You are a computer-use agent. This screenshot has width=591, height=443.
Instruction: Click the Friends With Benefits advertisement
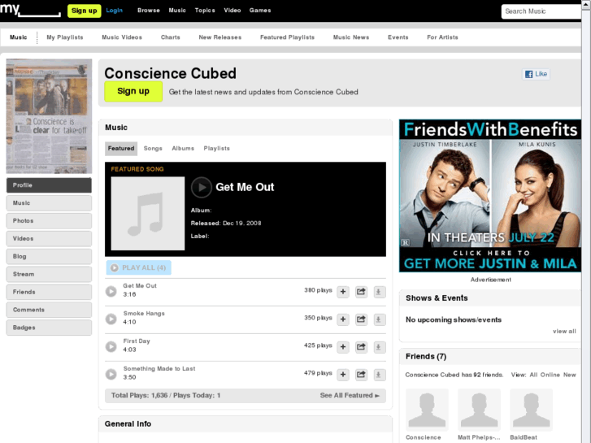click(490, 196)
